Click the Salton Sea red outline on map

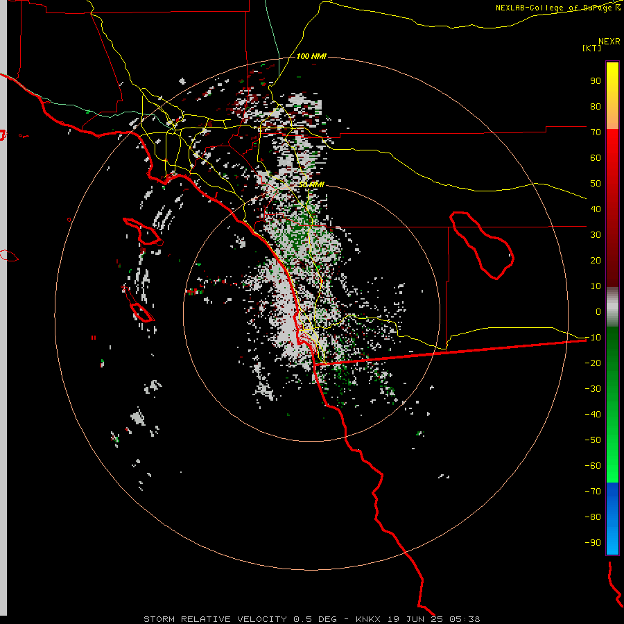click(x=482, y=245)
